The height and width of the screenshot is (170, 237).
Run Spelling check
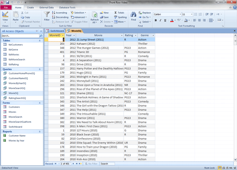(x=120, y=17)
